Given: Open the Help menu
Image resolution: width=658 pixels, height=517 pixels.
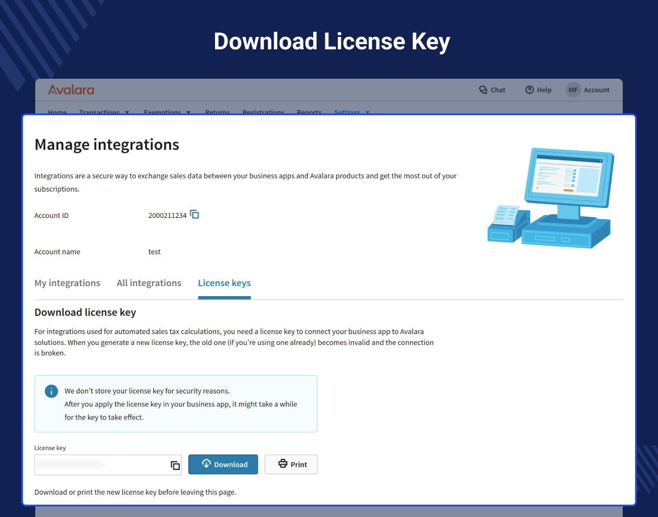Looking at the screenshot, I should 538,90.
